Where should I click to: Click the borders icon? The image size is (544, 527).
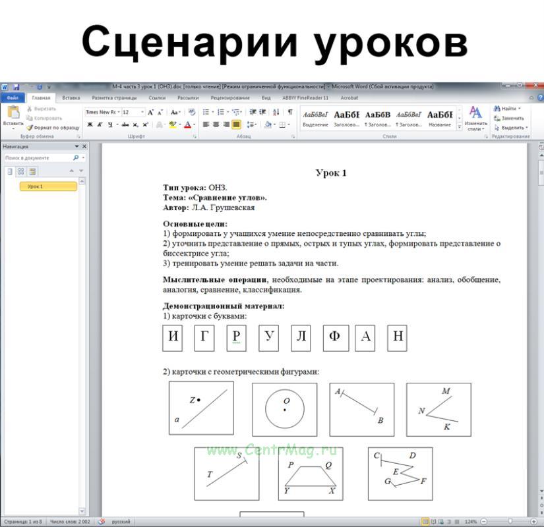tap(282, 125)
